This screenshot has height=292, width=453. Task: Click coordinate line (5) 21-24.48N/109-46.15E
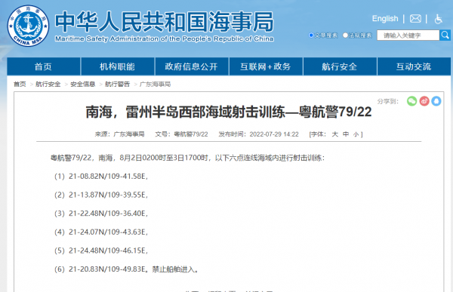coord(101,251)
